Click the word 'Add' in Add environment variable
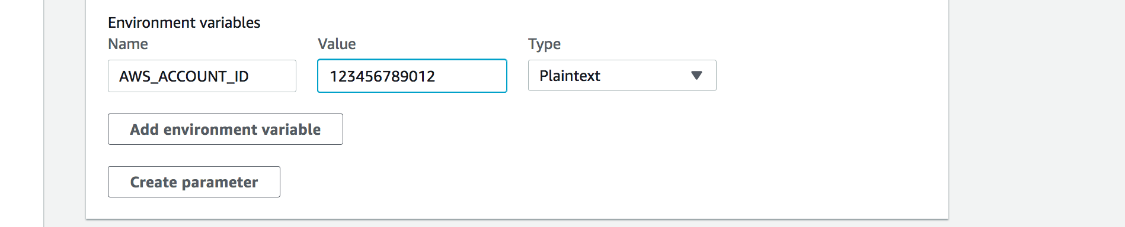 tap(145, 129)
